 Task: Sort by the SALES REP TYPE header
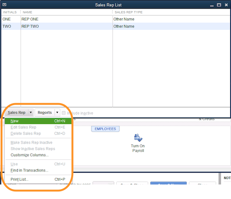coord(128,12)
